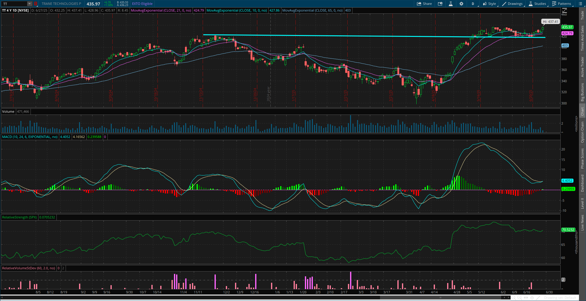
Task: Open the D timeframe aggregation dropdown
Action: (473, 4)
